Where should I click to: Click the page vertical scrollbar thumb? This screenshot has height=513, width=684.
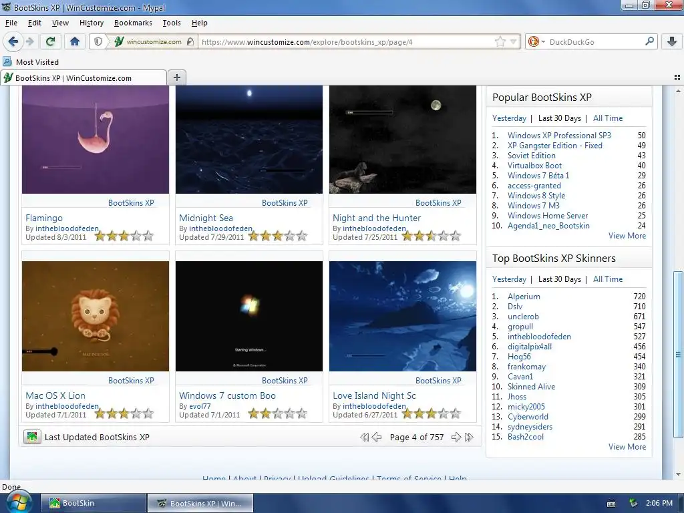(678, 354)
